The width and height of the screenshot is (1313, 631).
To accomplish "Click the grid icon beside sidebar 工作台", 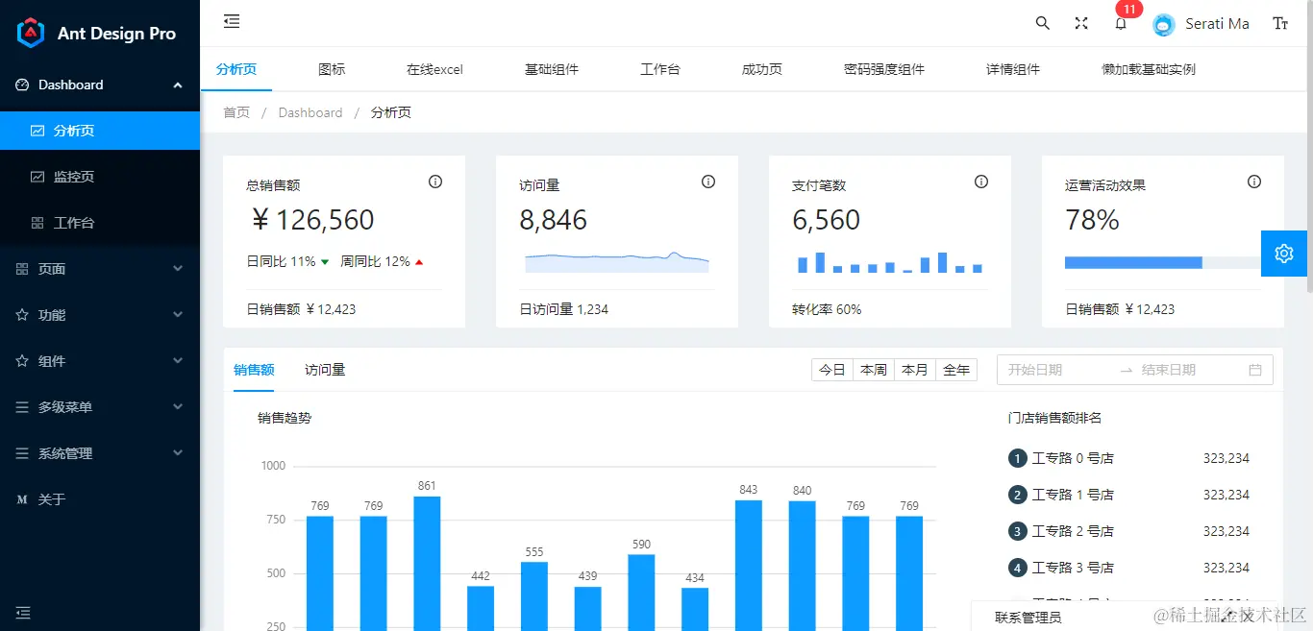I will pos(38,223).
